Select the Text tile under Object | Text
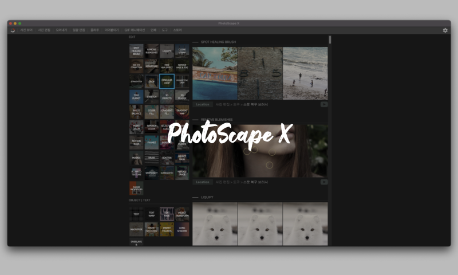Screen dimensions: 458x275 coord(136,214)
